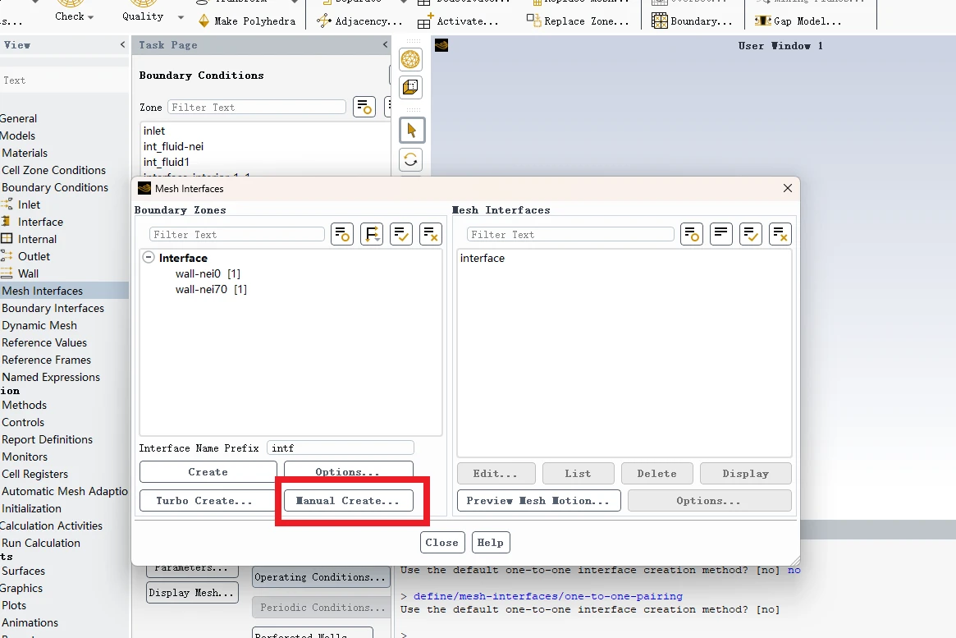The image size is (956, 638).
Task: Open the Boundary ribbon item
Action: click(x=692, y=21)
